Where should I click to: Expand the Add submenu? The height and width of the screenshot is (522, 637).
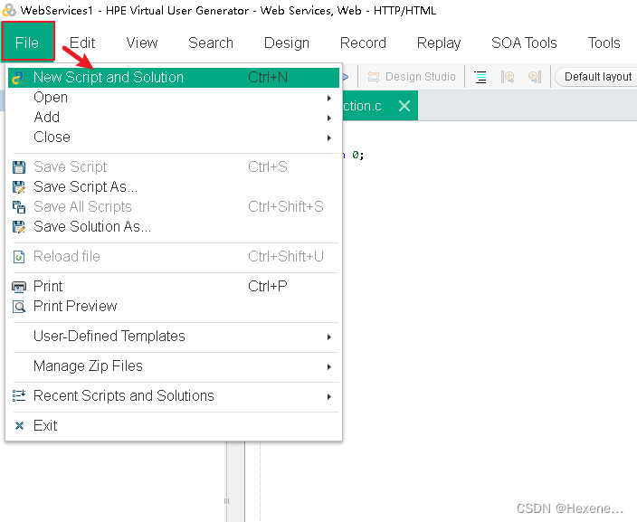tap(174, 118)
